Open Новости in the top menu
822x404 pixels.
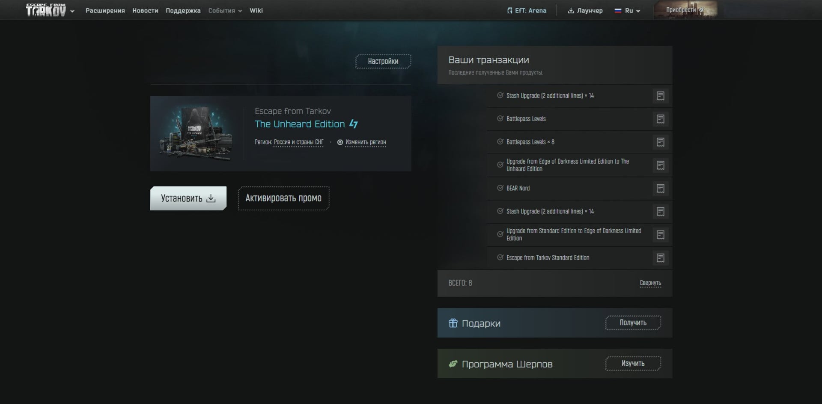[145, 11]
